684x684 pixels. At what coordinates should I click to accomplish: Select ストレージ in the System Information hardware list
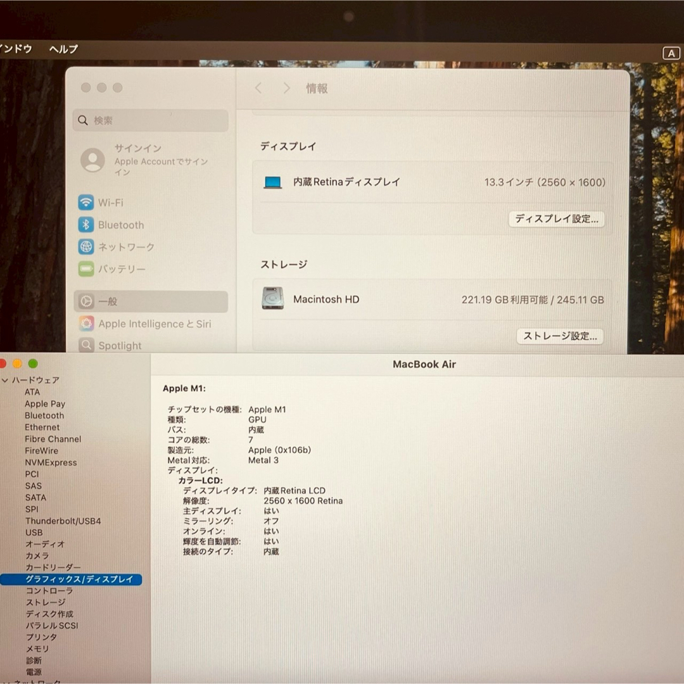(46, 602)
